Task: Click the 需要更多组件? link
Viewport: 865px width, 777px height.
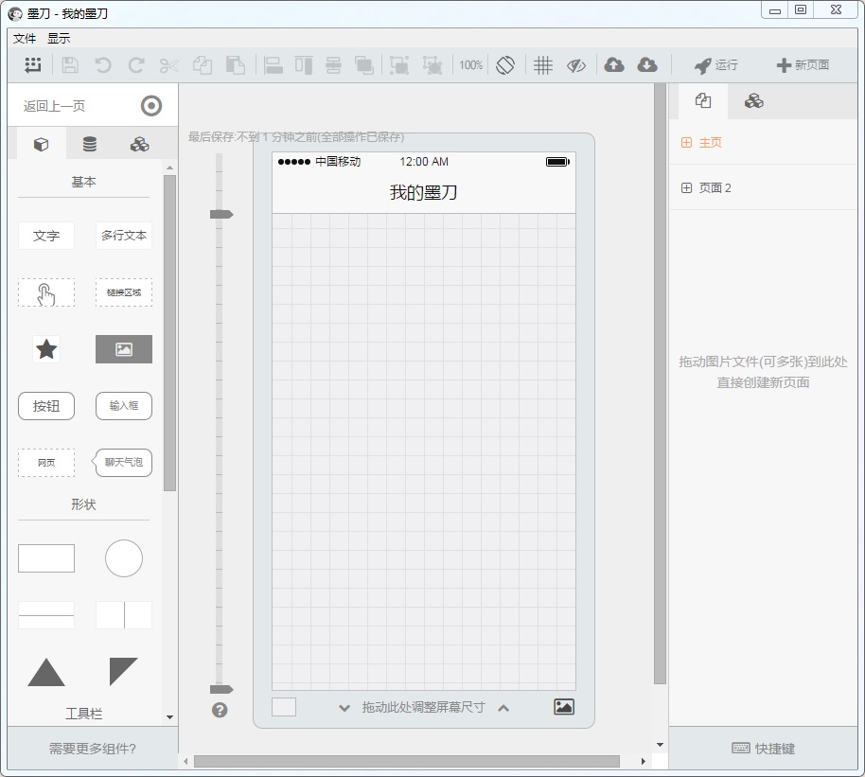Action: coord(93,749)
